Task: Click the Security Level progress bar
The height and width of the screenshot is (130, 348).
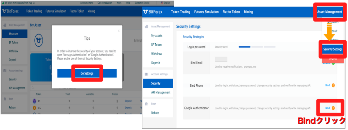Action: click(x=257, y=47)
